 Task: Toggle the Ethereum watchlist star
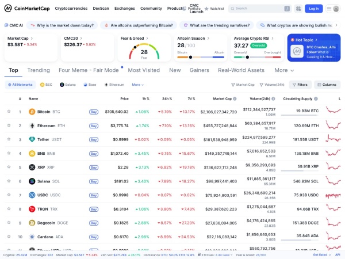[9, 125]
